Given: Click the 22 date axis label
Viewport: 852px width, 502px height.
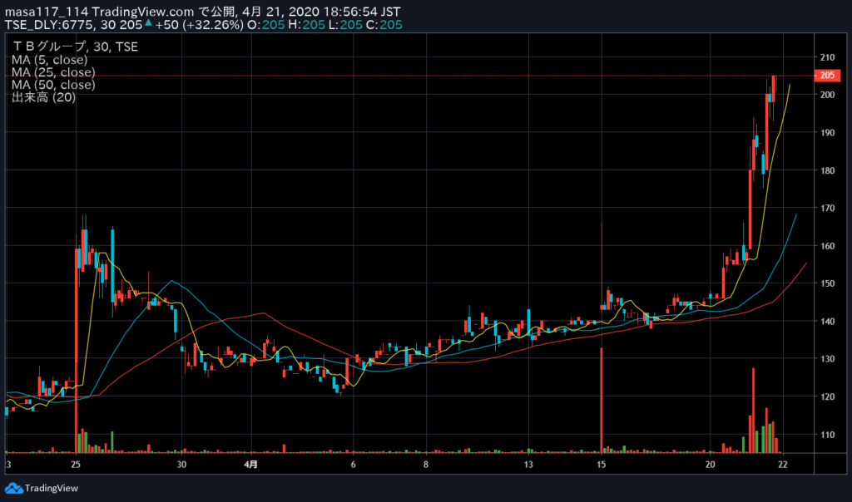Looking at the screenshot, I should [x=782, y=465].
